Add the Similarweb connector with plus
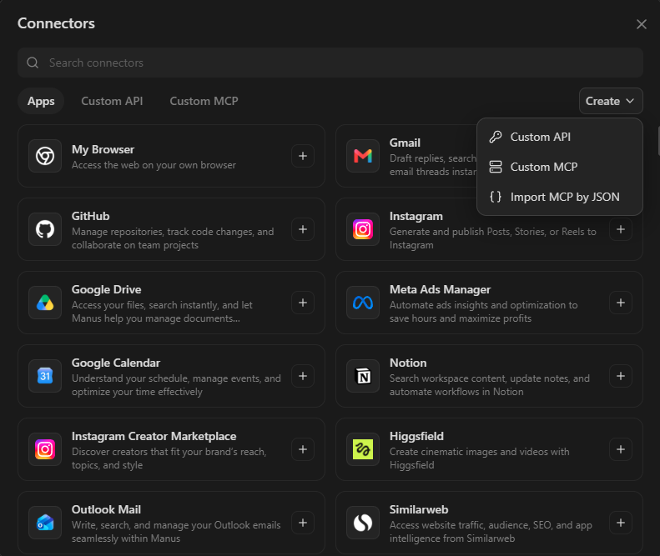Viewport: 660px width, 556px height. [621, 523]
